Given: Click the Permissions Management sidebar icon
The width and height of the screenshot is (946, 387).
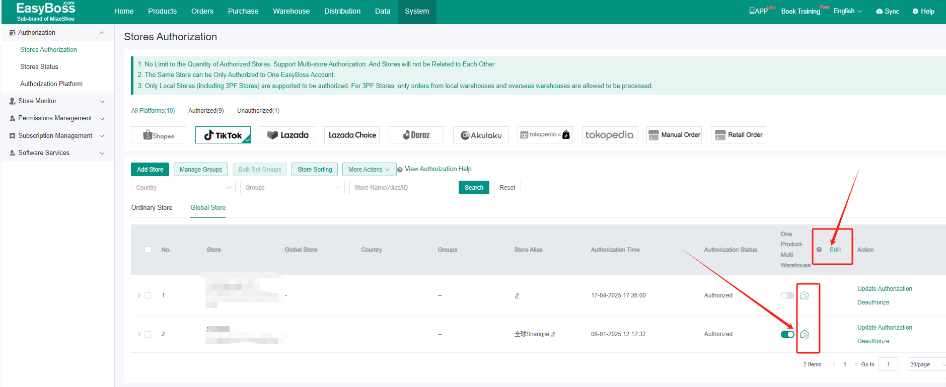Looking at the screenshot, I should click(12, 118).
